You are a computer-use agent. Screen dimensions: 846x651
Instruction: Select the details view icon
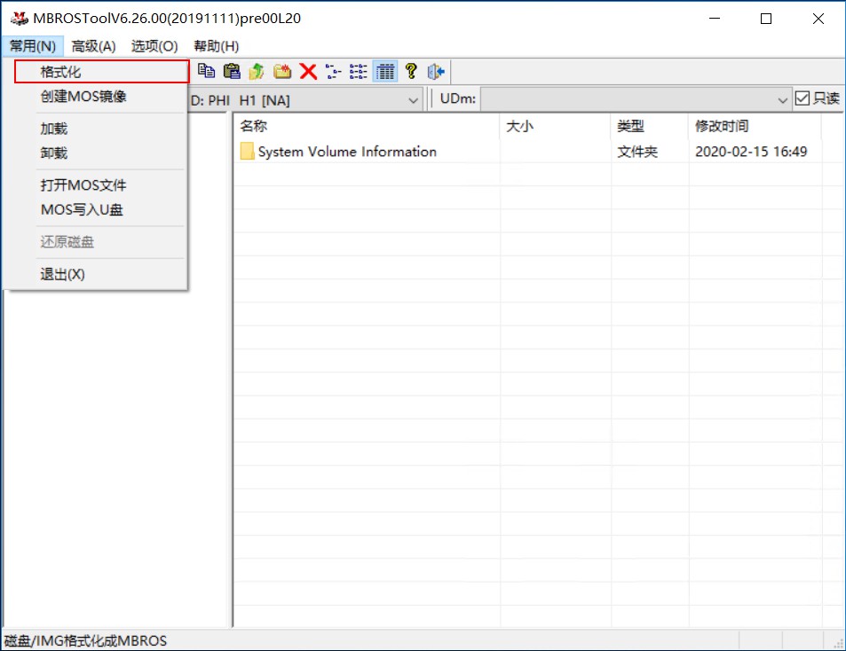[385, 72]
